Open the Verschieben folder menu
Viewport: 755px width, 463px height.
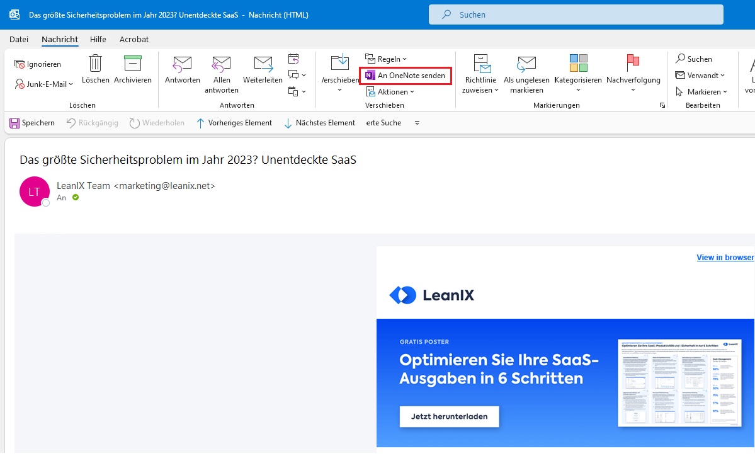pyautogui.click(x=340, y=73)
